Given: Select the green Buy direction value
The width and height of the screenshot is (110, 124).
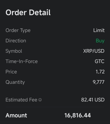Looking at the screenshot, I should coord(100,41).
